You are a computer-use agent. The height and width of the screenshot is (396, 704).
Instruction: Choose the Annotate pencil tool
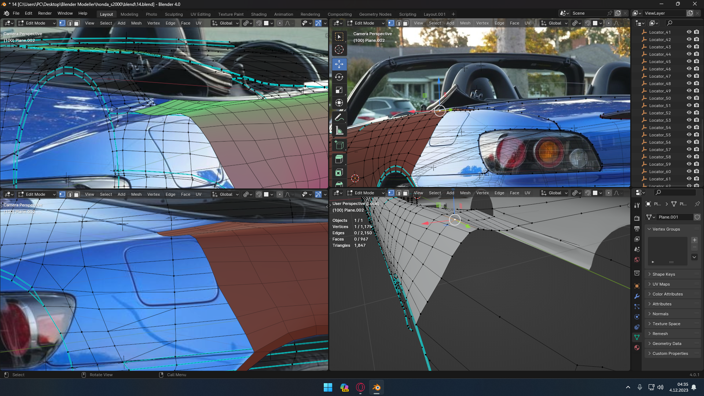pos(339,118)
